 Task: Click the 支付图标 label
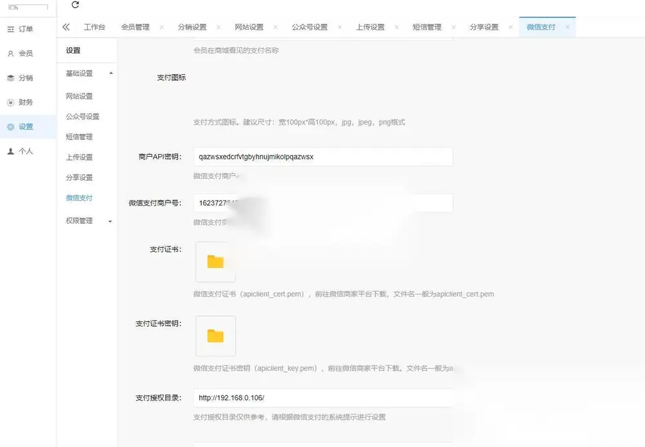(x=171, y=77)
